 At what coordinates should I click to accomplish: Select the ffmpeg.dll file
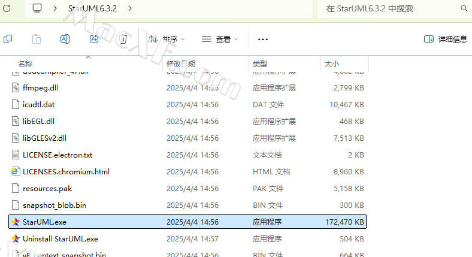(40, 88)
